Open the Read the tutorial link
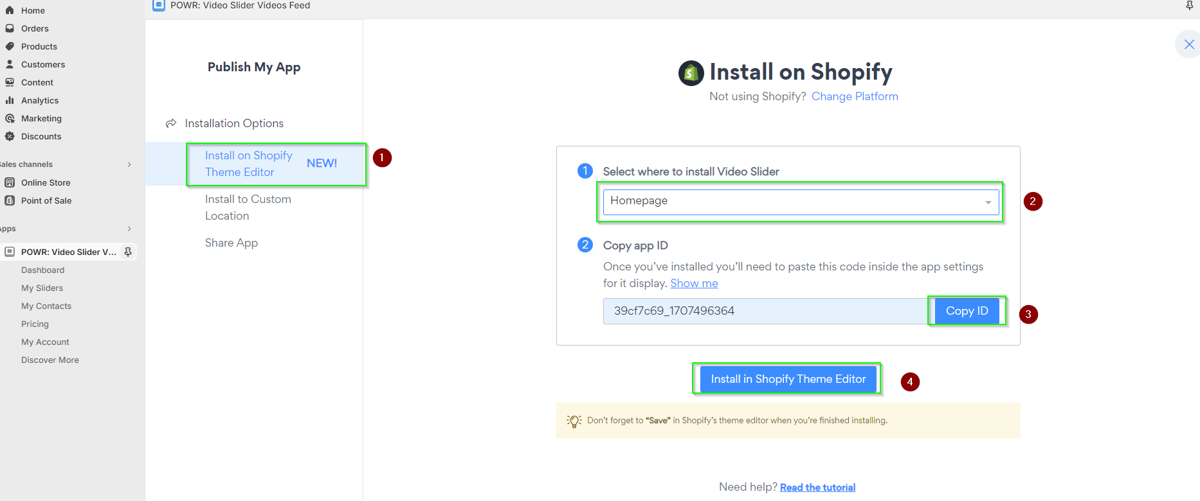This screenshot has height=501, width=1200. click(x=817, y=488)
